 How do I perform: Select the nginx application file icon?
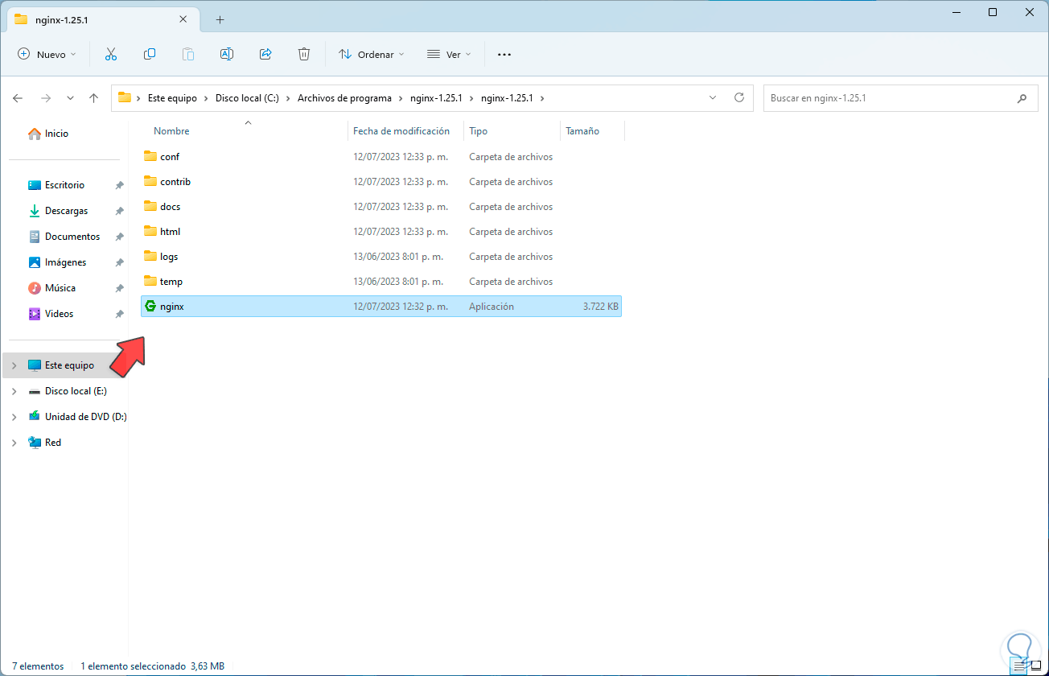[x=150, y=307]
